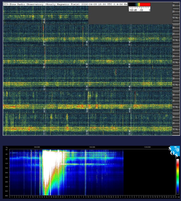
Task: Click the IT9-Etna Radio Observatory title text
Action: tap(24, 4)
